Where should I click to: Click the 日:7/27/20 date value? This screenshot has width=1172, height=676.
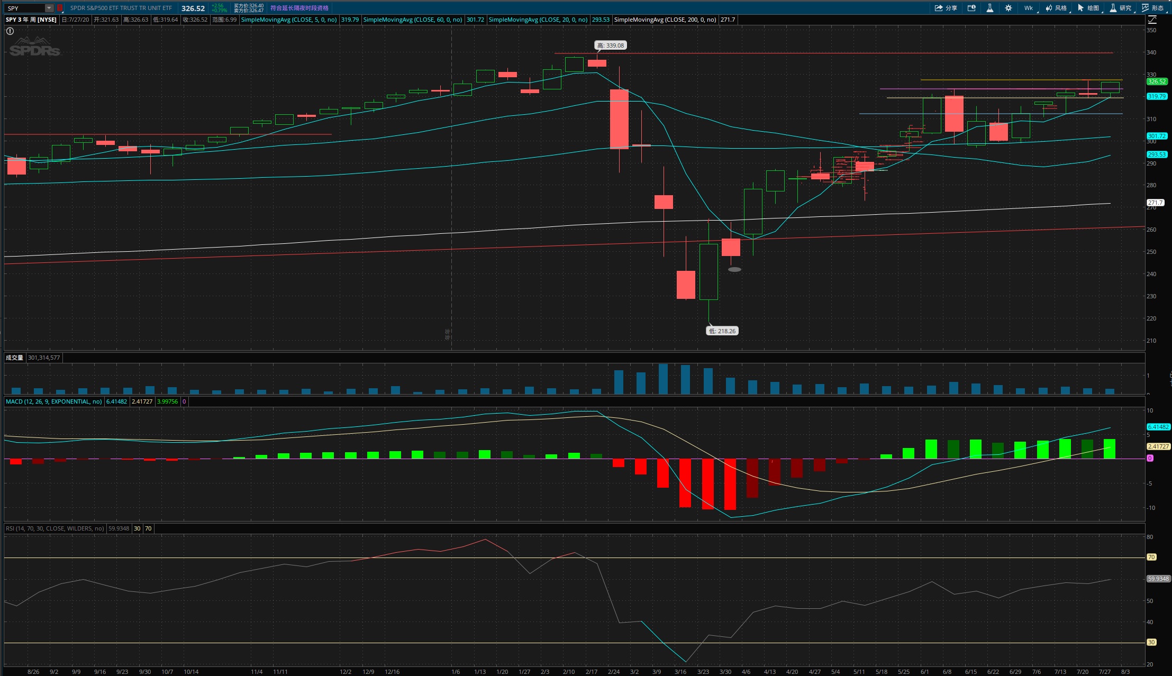pyautogui.click(x=75, y=20)
